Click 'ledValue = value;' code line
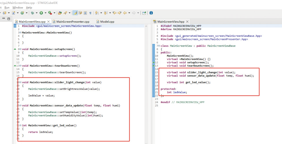The width and height of the screenshot is (282, 144). coord(41,96)
